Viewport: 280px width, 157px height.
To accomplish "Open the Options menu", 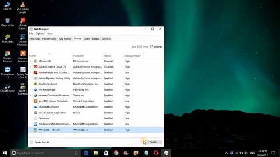I will 40,34.
